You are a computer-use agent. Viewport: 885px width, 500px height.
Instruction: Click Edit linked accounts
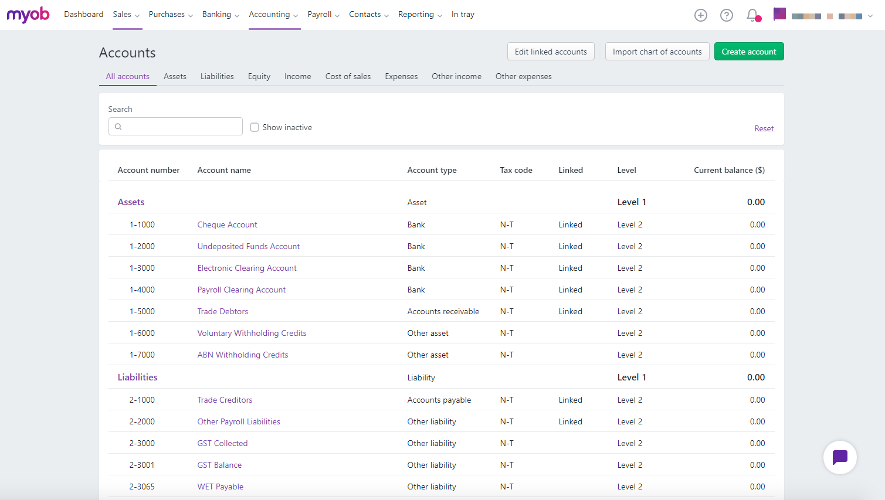pyautogui.click(x=551, y=52)
